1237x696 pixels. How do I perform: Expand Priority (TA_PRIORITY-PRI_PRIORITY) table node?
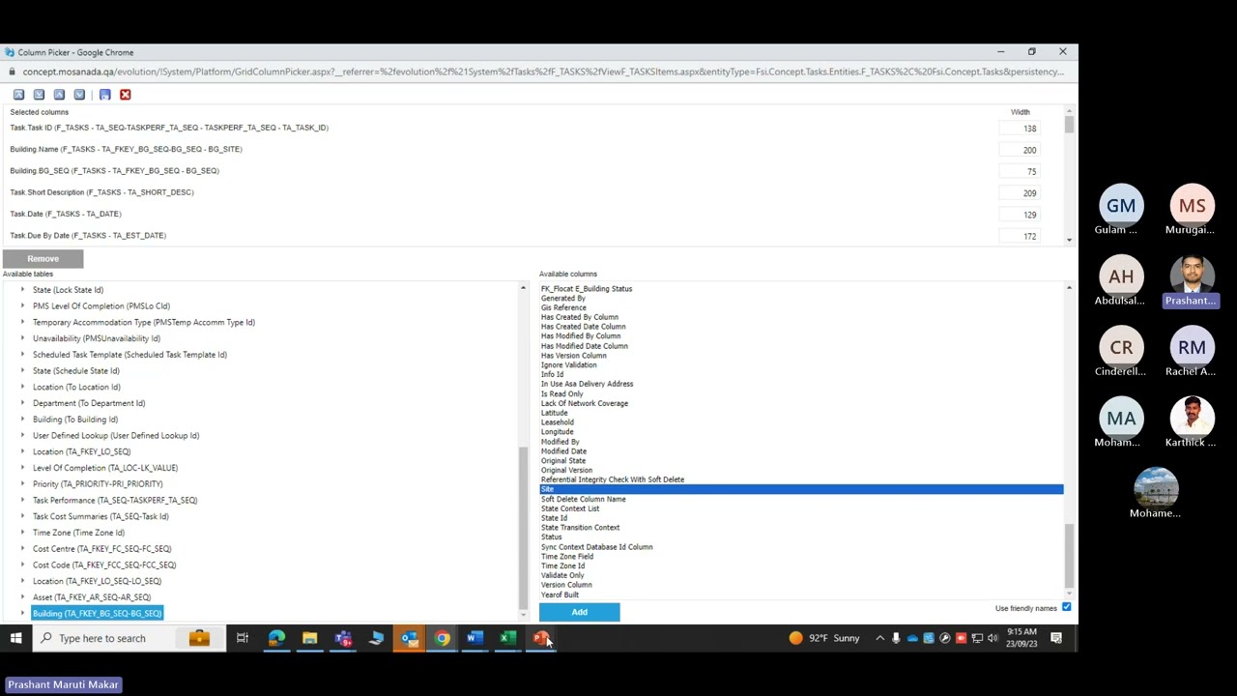[23, 484]
